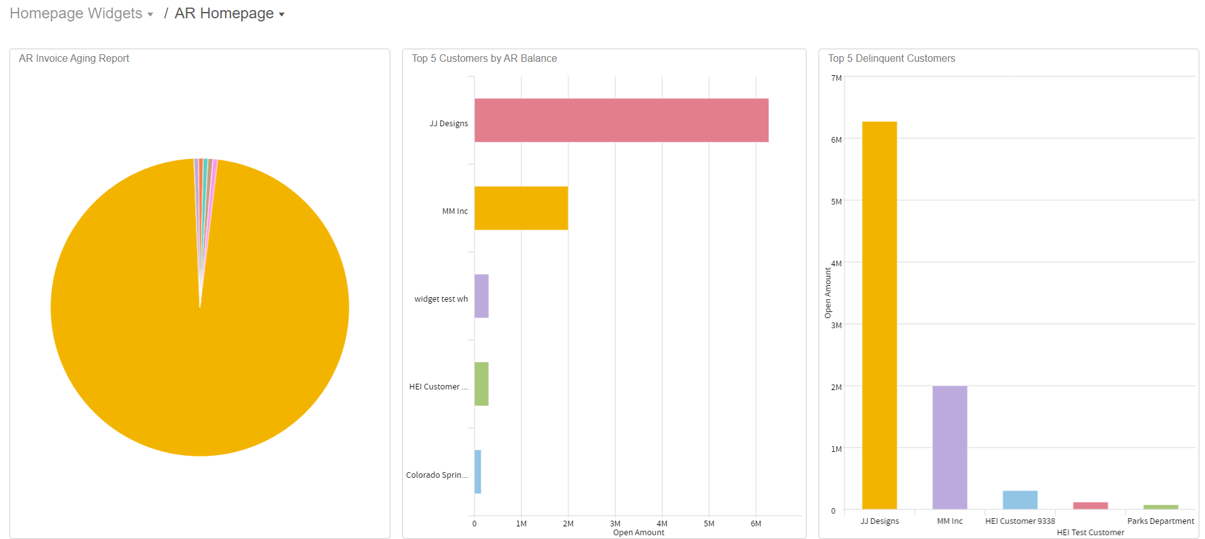Click Top 5 Customers by AR Balance title
The height and width of the screenshot is (539, 1205).
(x=484, y=59)
